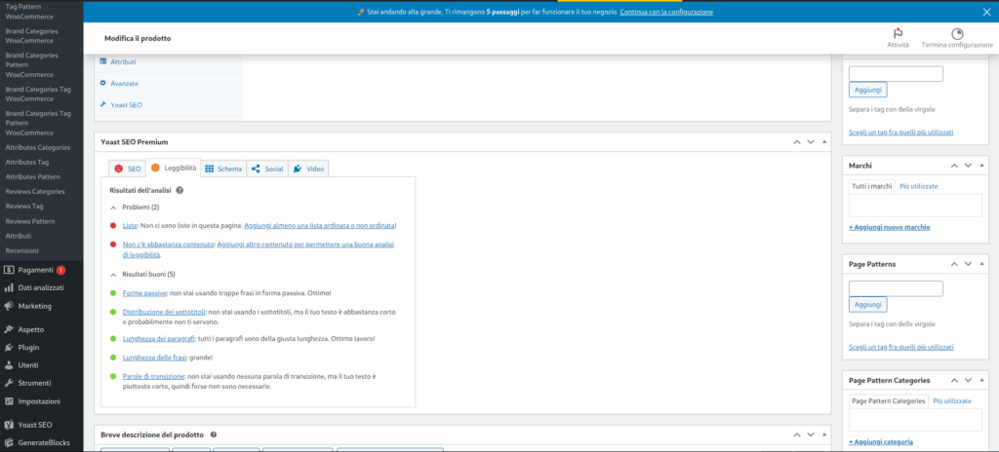This screenshot has height=452, width=999.
Task: Click + Aggiungi nuovo marchio link
Action: click(890, 227)
